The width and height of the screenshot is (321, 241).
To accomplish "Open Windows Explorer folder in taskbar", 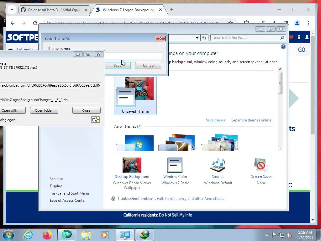I will [x=86, y=235].
